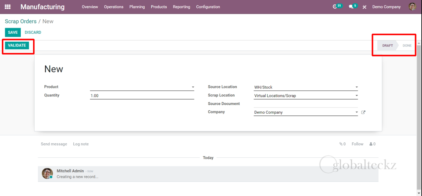Click the Source Document input field

[306, 104]
